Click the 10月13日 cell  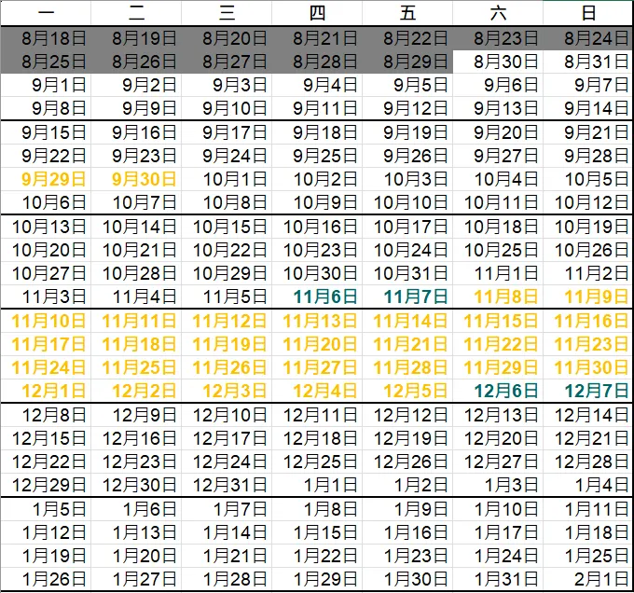point(46,227)
